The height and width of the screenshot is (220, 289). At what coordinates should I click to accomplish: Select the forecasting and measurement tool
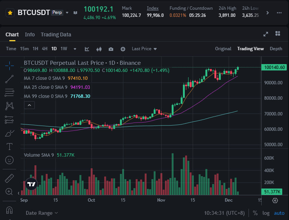(x=9, y=120)
